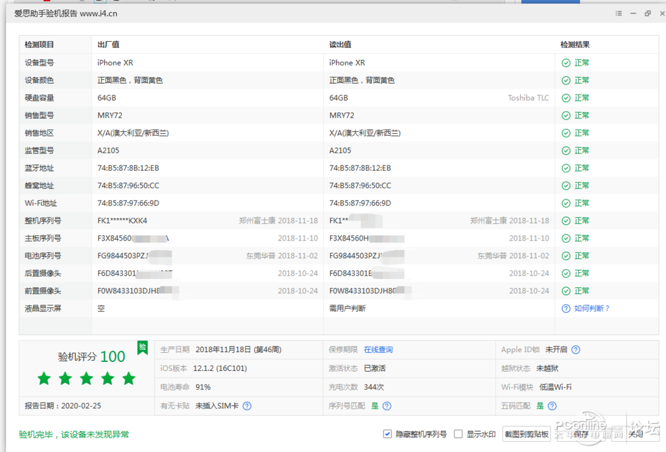The width and height of the screenshot is (666, 452).
Task: Uncheck the 隐藏整机序列号 checkbox
Action: [387, 434]
